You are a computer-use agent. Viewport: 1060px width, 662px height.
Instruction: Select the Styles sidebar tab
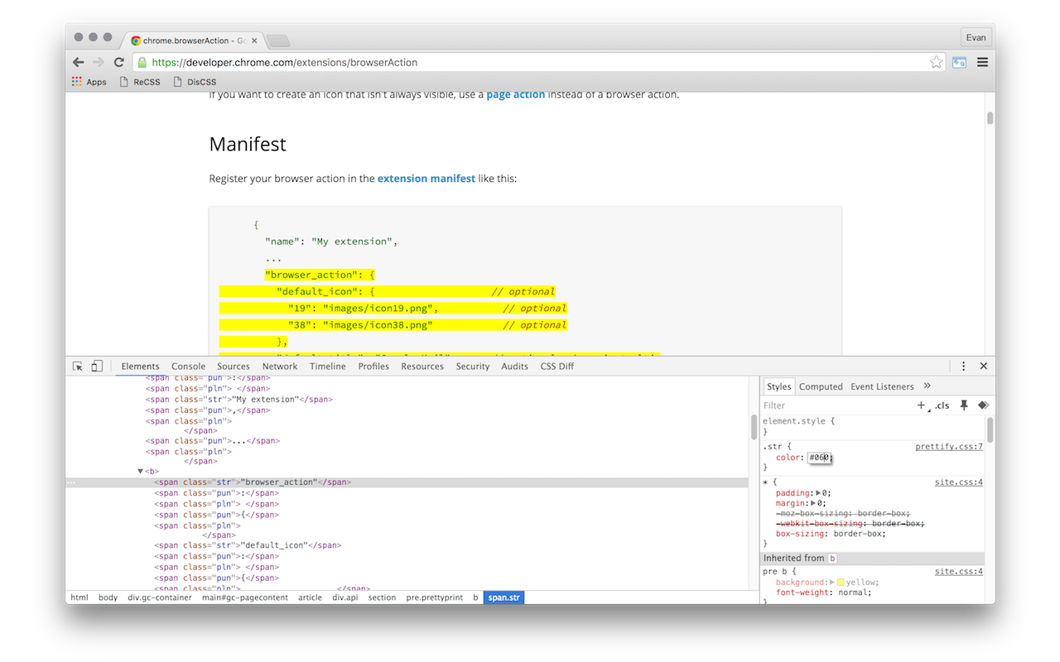[x=778, y=386]
